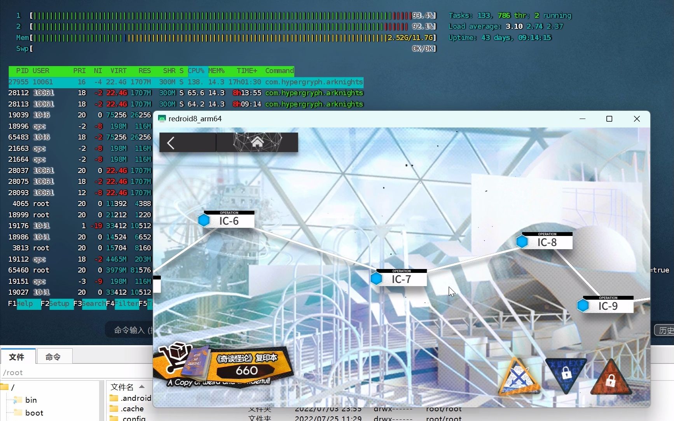
Task: Select the IC-6 operation hexagon marker
Action: click(204, 220)
